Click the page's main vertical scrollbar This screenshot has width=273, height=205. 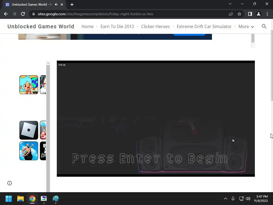pos(272,65)
